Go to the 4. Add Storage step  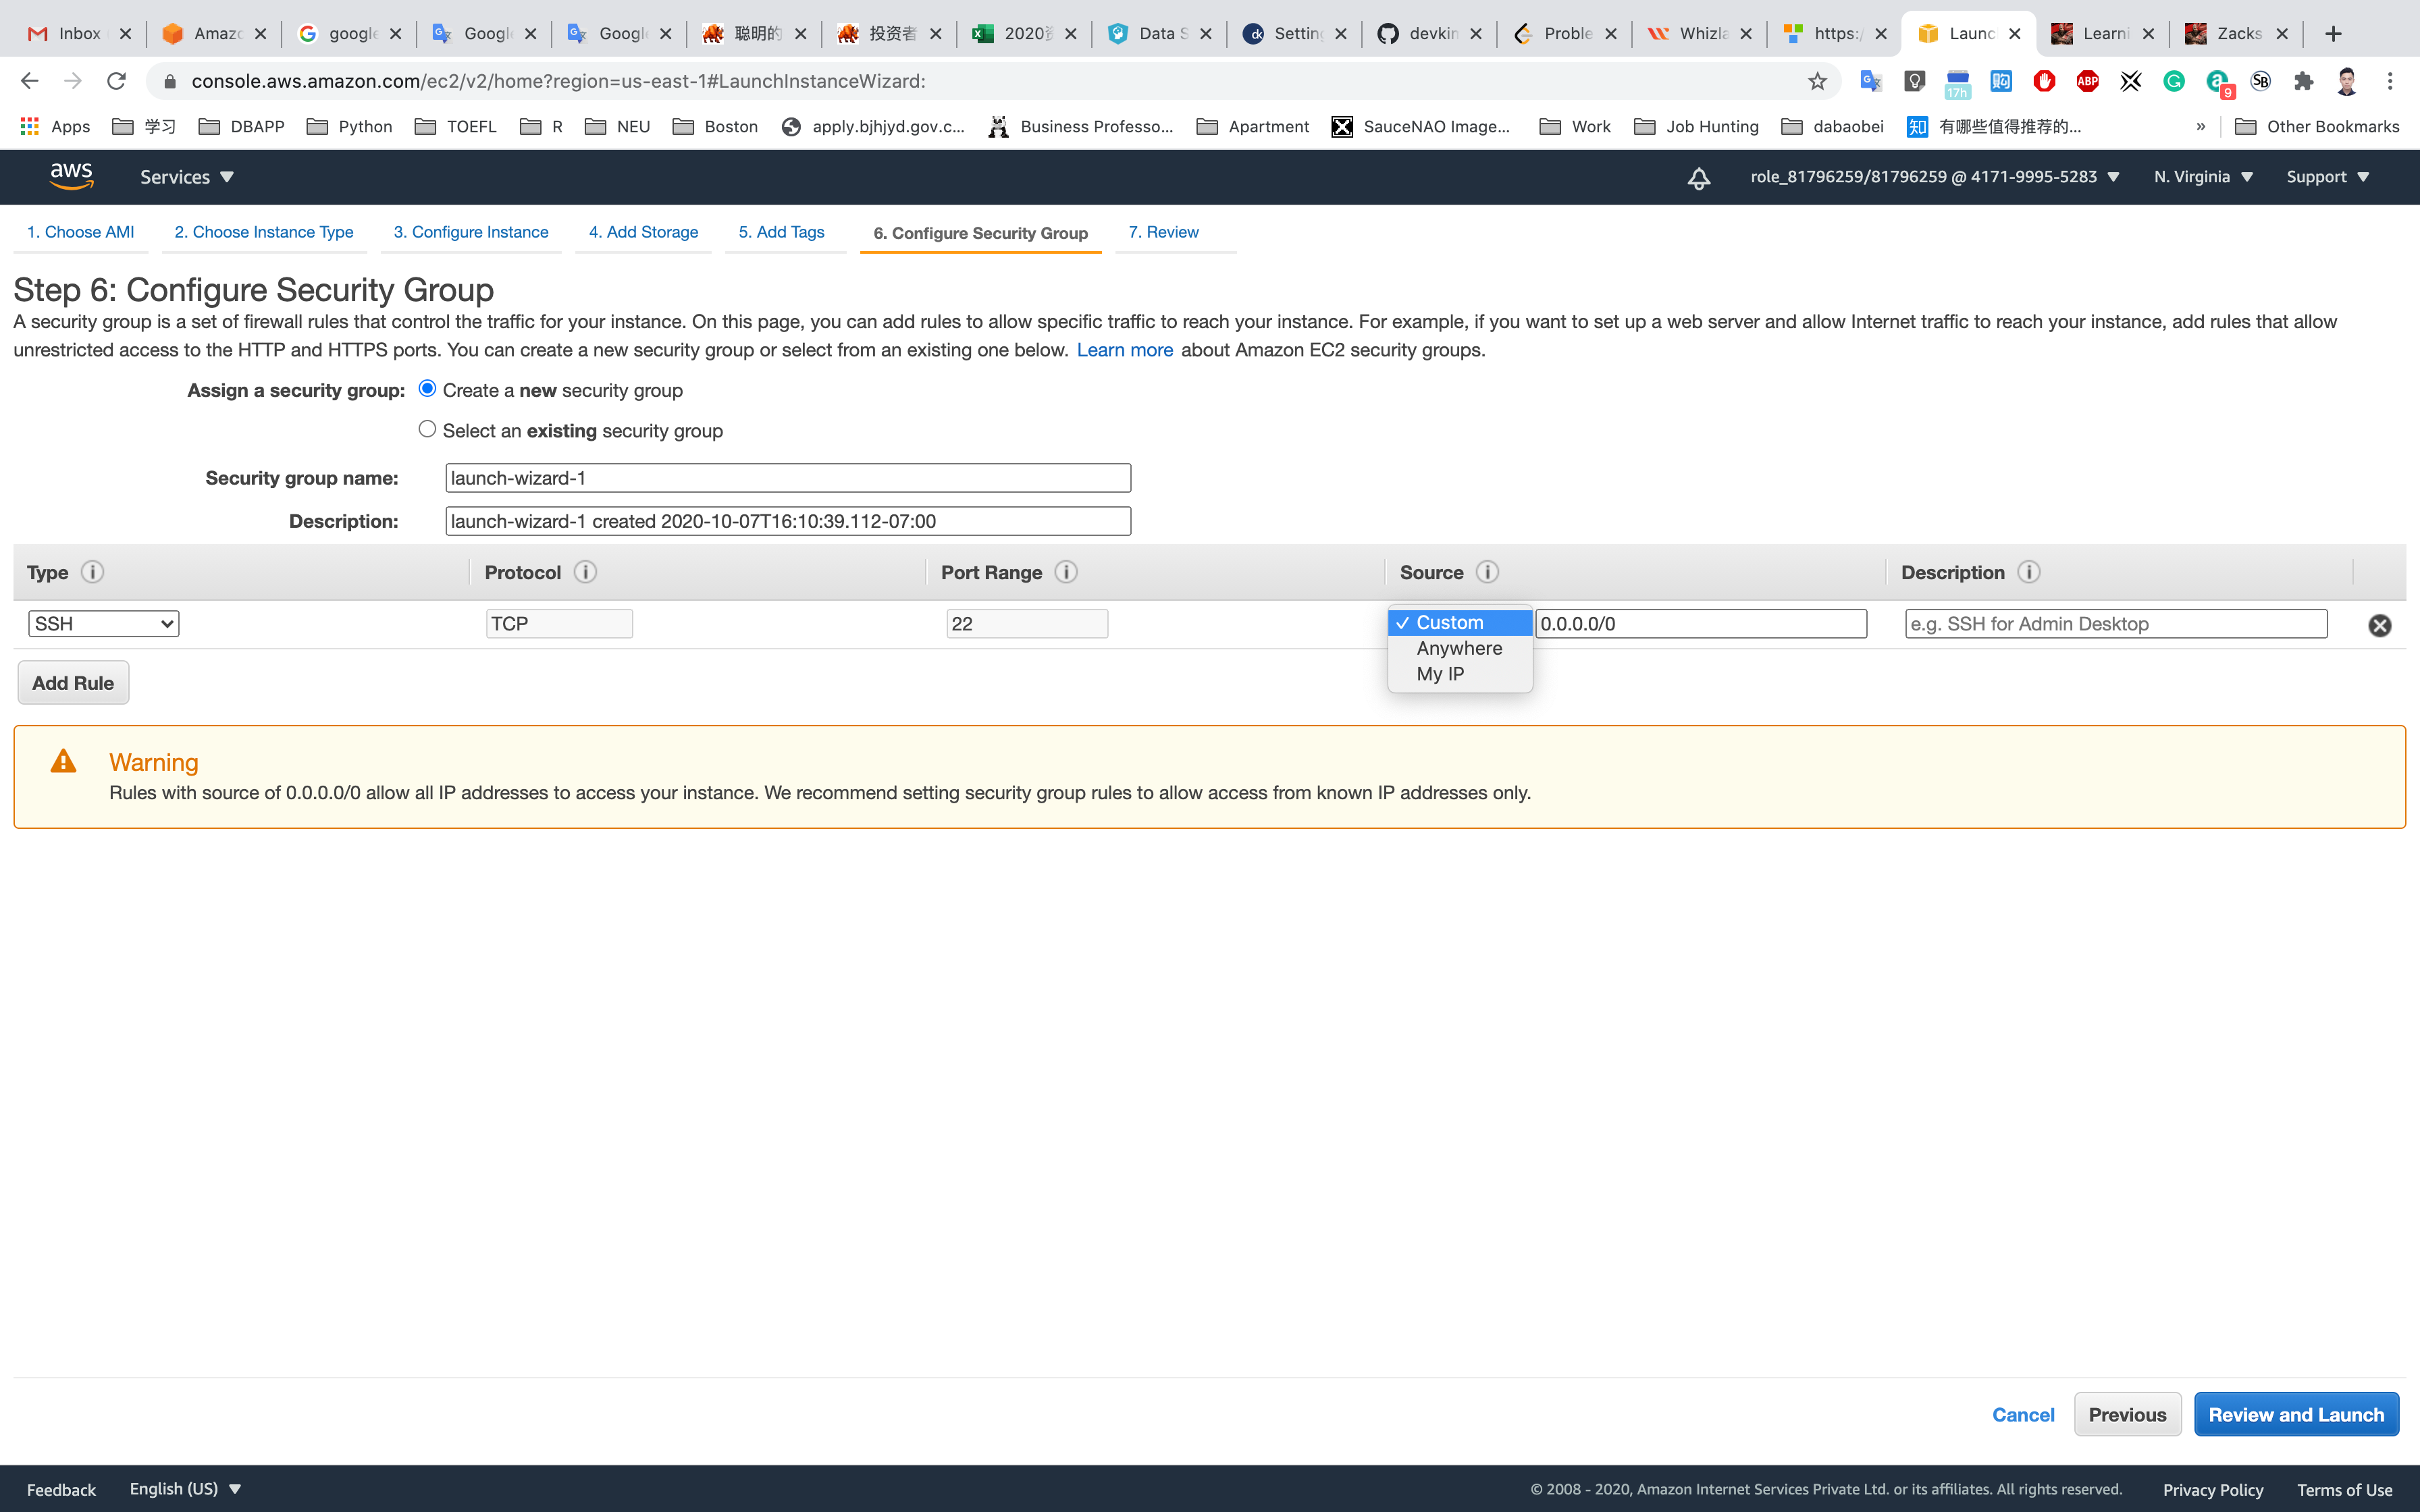(x=643, y=232)
